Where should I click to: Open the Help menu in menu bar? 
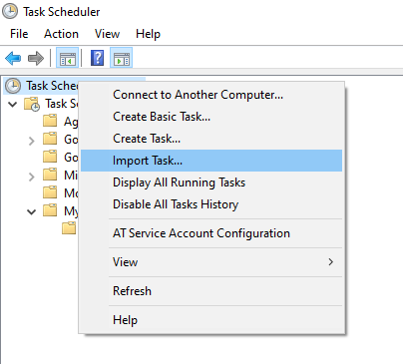pos(148,34)
